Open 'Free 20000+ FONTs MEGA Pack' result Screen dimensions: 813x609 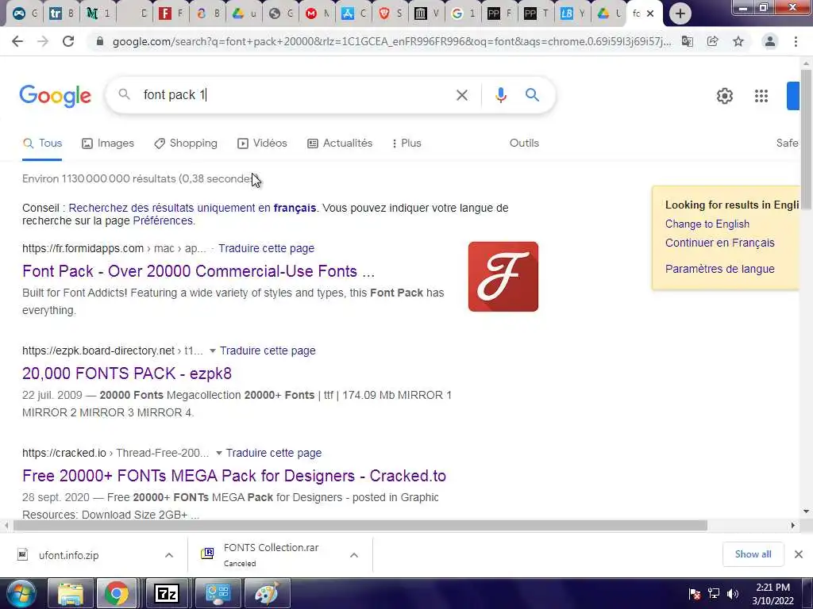(234, 476)
